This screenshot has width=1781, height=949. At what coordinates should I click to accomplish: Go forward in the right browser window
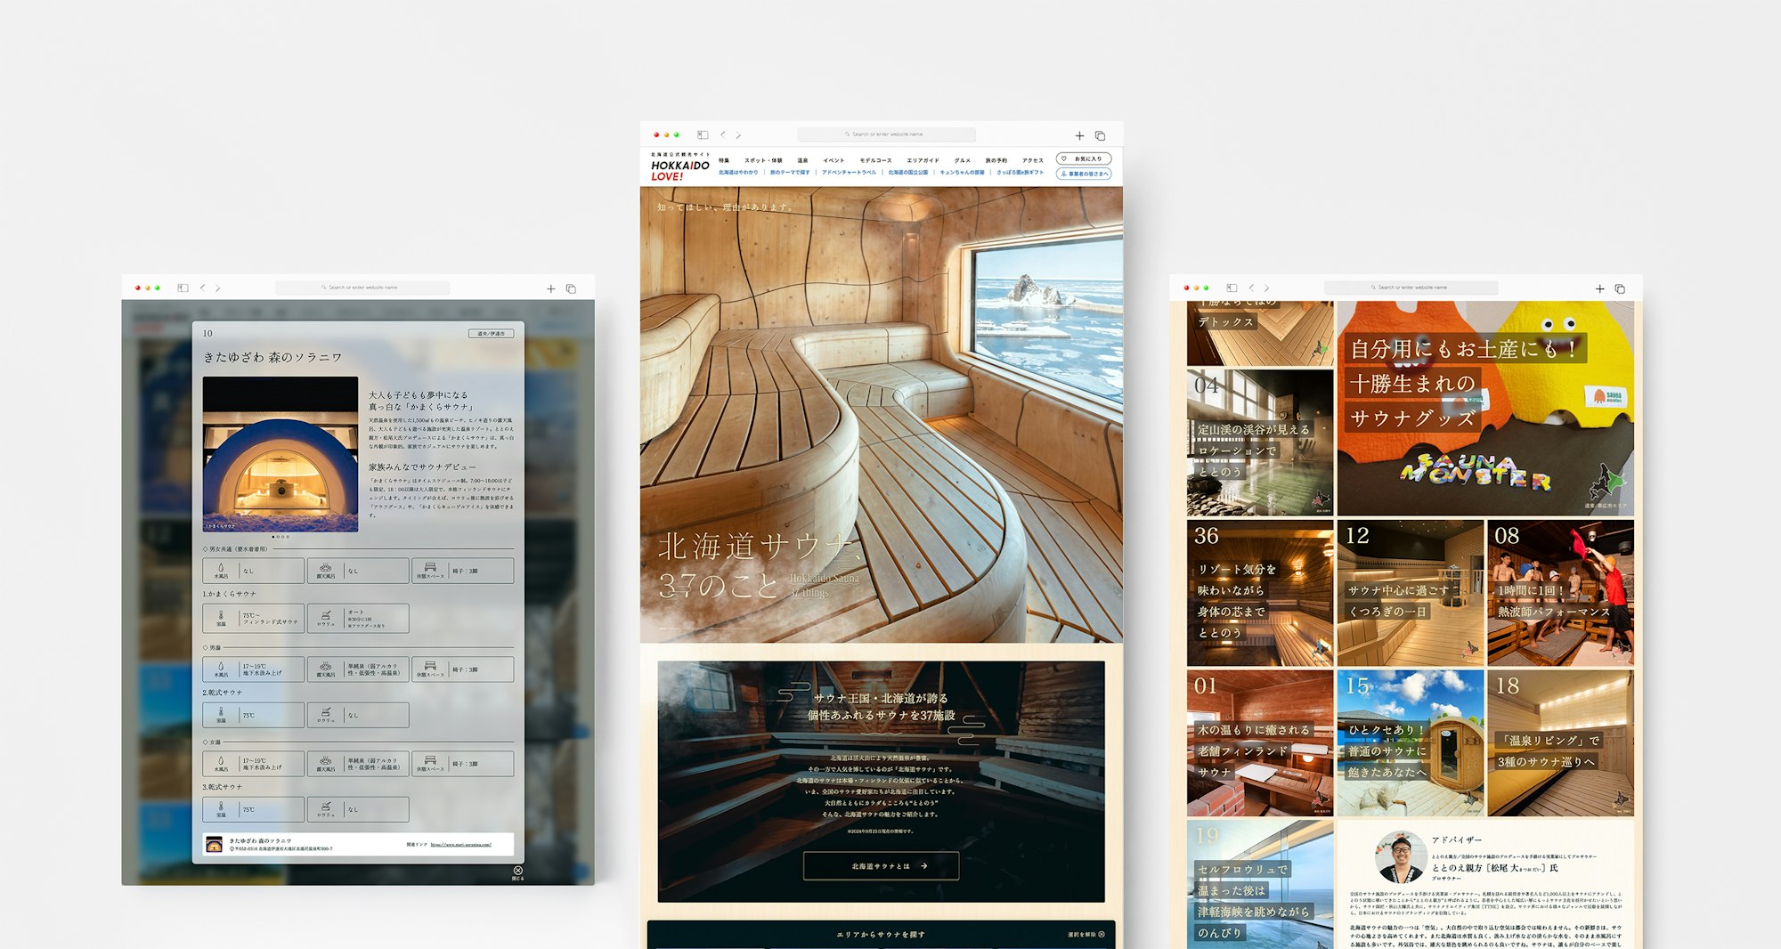click(1267, 288)
